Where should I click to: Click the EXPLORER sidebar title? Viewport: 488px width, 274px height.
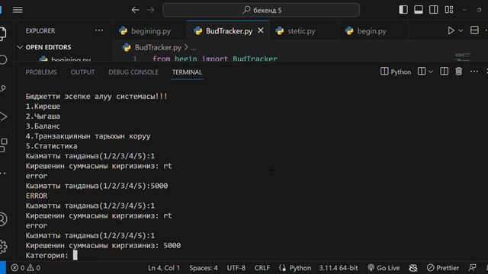coord(40,30)
